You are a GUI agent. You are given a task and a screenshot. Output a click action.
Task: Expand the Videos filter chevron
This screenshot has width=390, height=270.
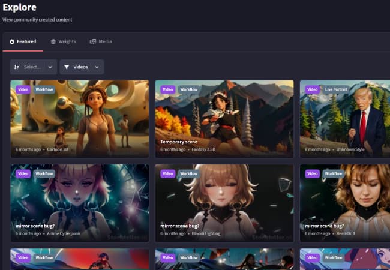tap(97, 67)
